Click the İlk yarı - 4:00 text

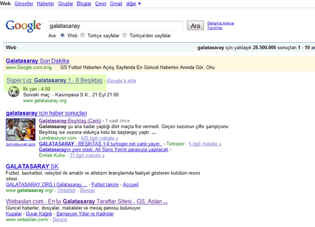[x=37, y=89]
